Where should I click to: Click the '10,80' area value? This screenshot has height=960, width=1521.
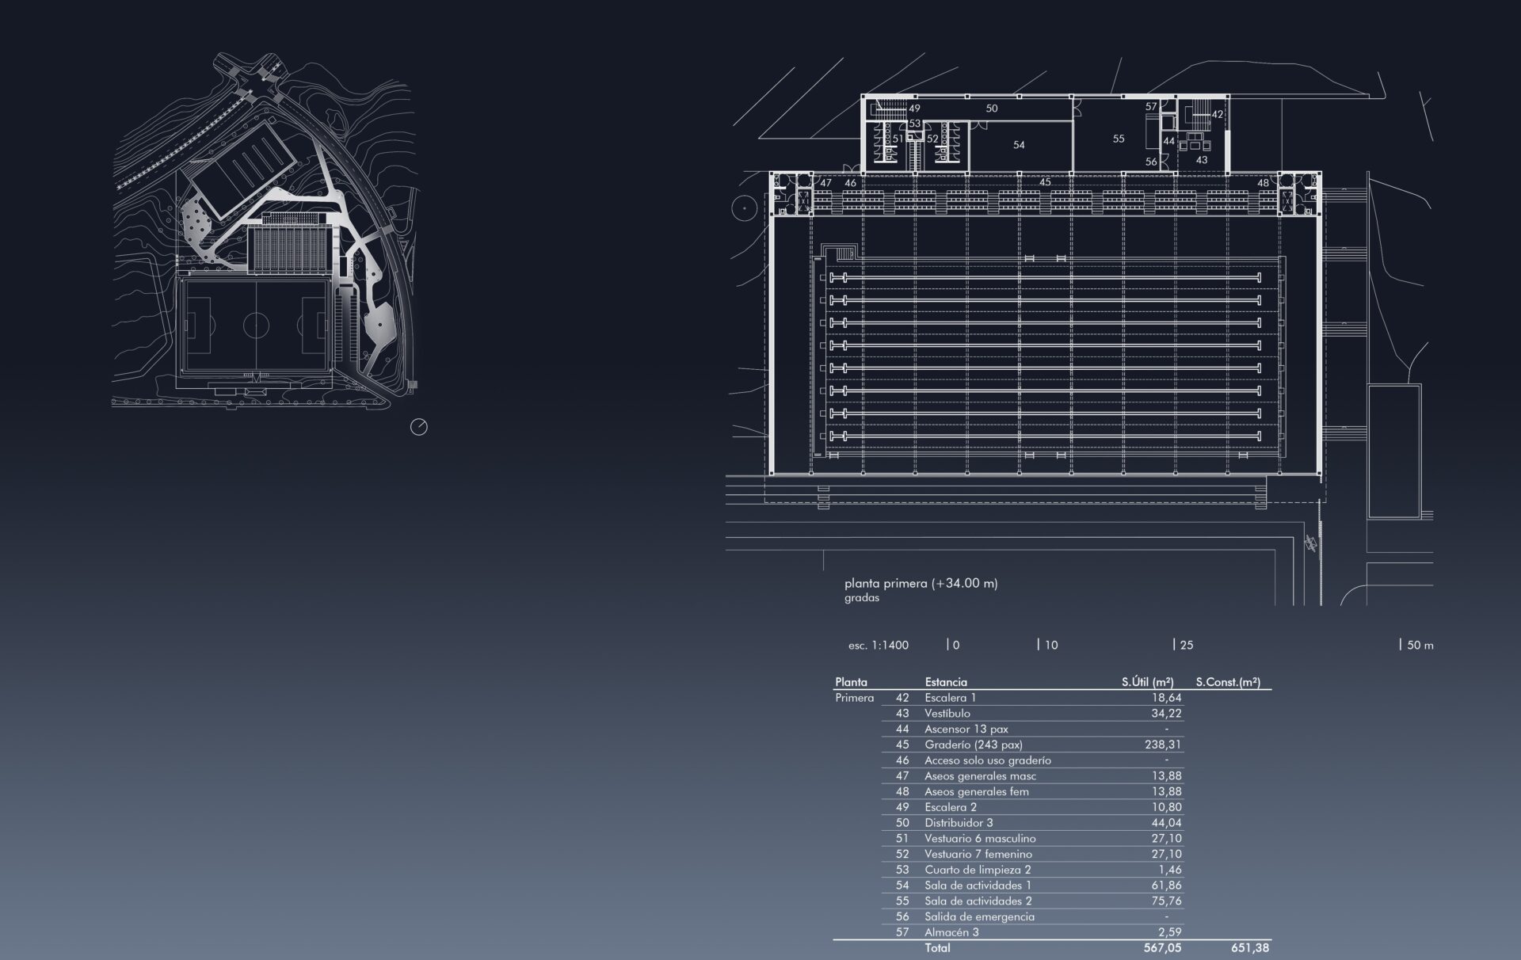(x=1166, y=807)
